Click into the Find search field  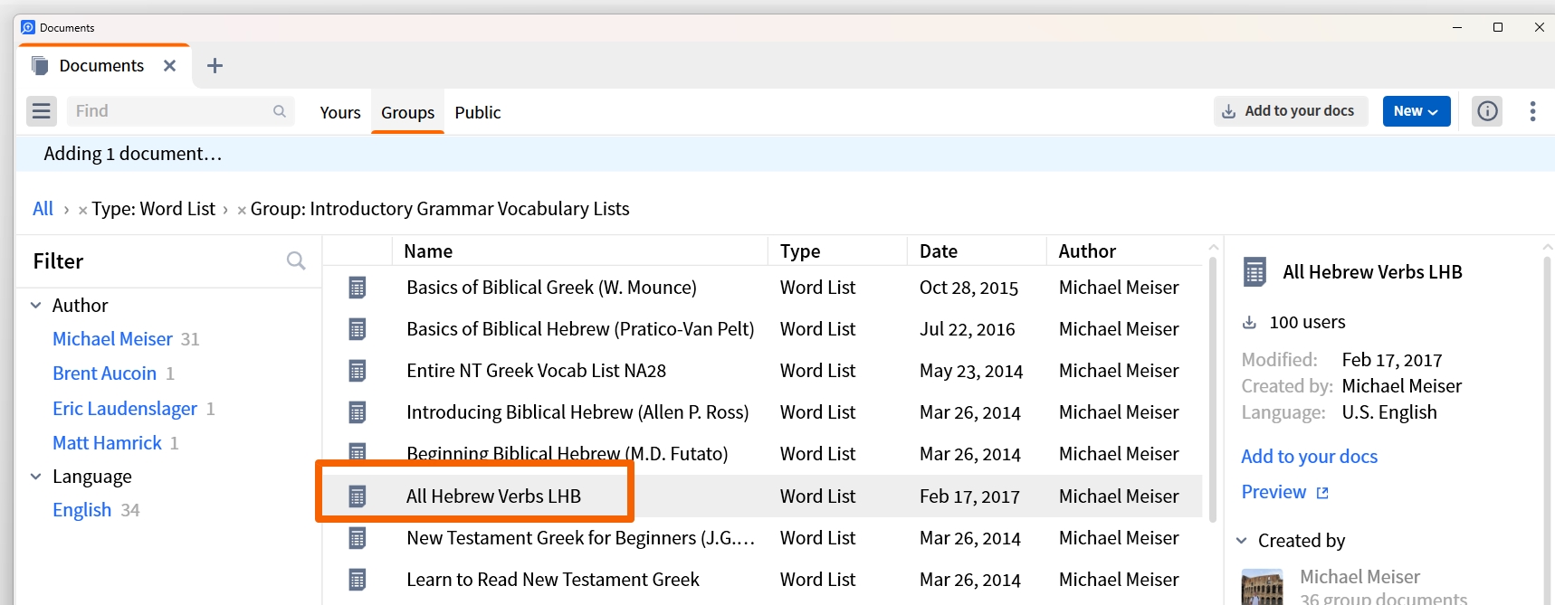click(172, 111)
